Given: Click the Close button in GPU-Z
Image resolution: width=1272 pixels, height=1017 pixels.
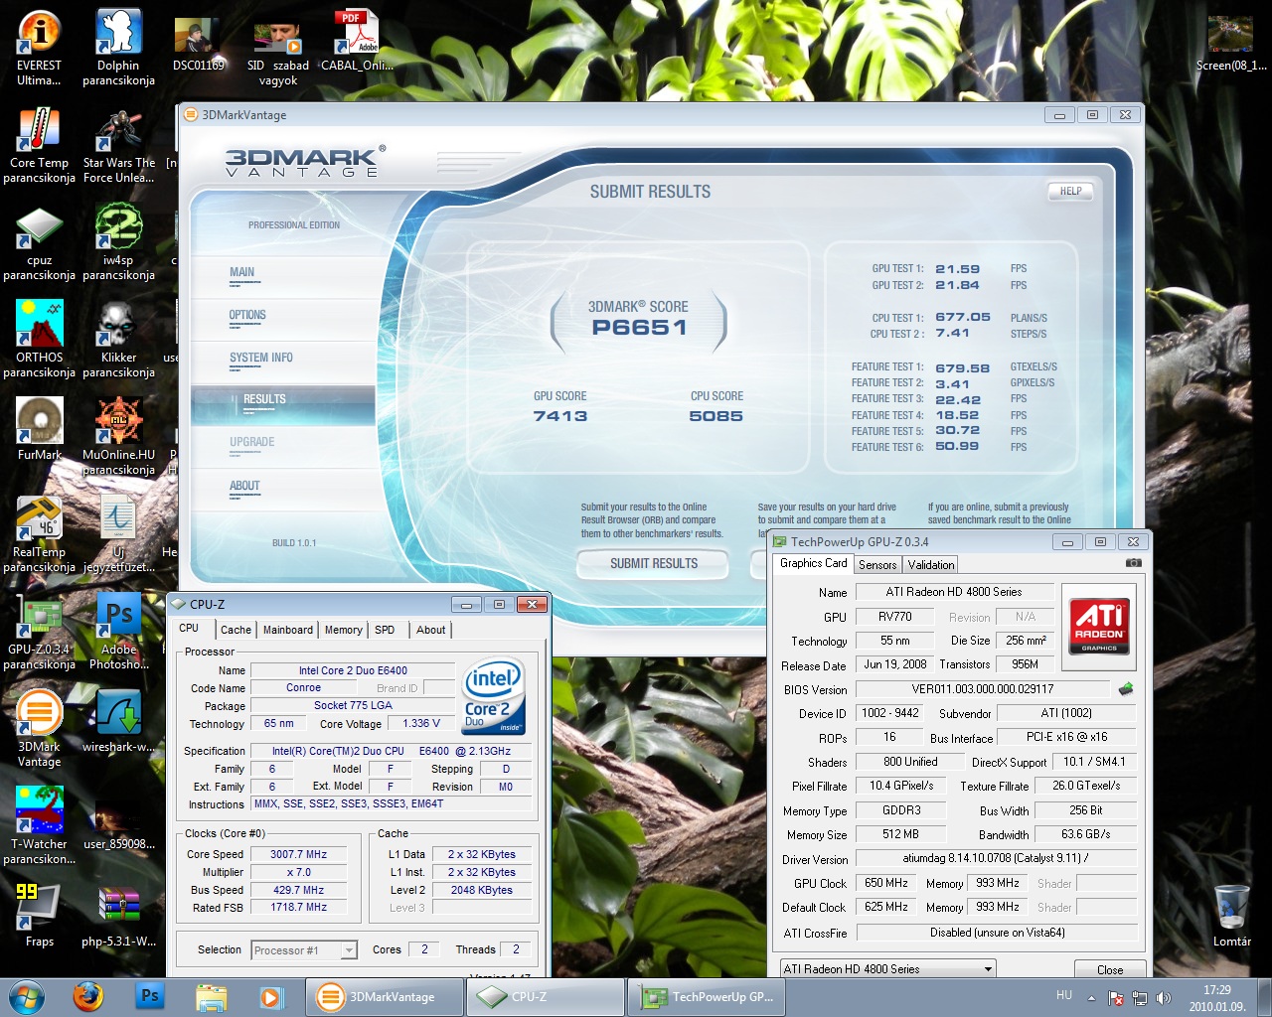Looking at the screenshot, I should [1110, 969].
